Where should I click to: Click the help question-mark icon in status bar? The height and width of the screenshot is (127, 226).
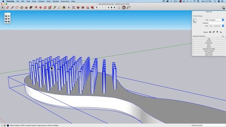[2, 126]
